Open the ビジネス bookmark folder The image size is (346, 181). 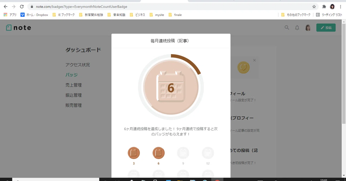(x=137, y=15)
